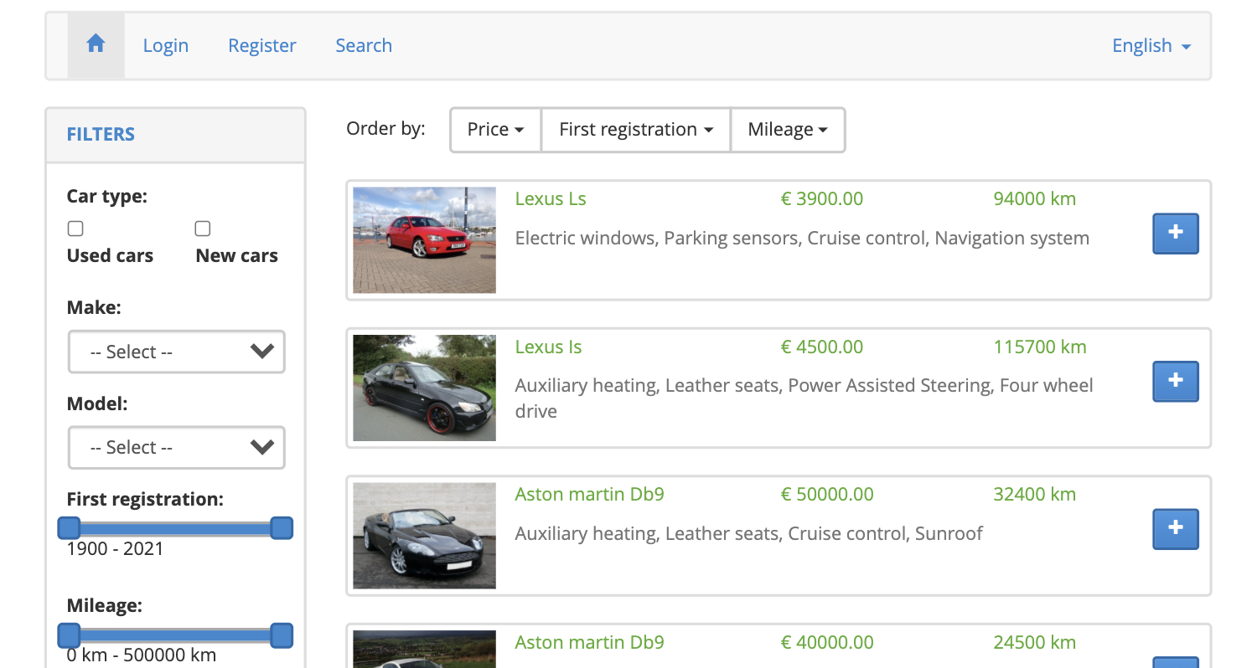Open the Login page
The image size is (1252, 668).
[166, 45]
